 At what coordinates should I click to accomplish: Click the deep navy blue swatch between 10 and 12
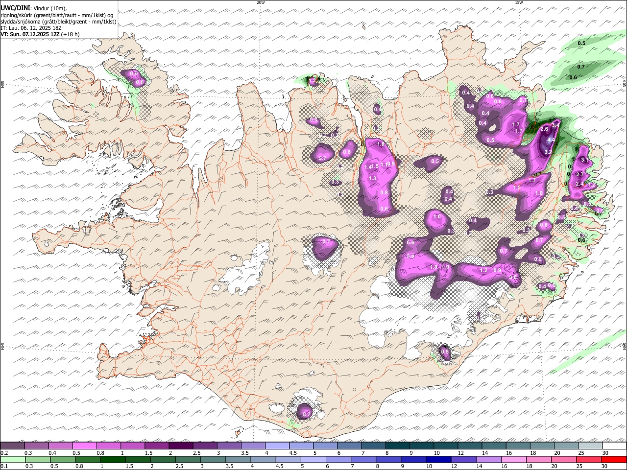point(438,459)
